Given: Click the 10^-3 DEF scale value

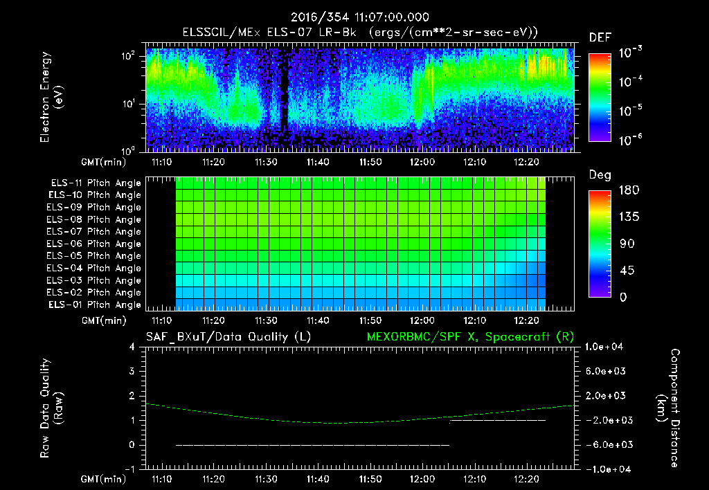Looking at the screenshot, I should point(630,51).
